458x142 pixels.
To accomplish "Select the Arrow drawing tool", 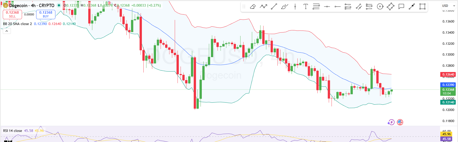I will pyautogui.click(x=412, y=7).
